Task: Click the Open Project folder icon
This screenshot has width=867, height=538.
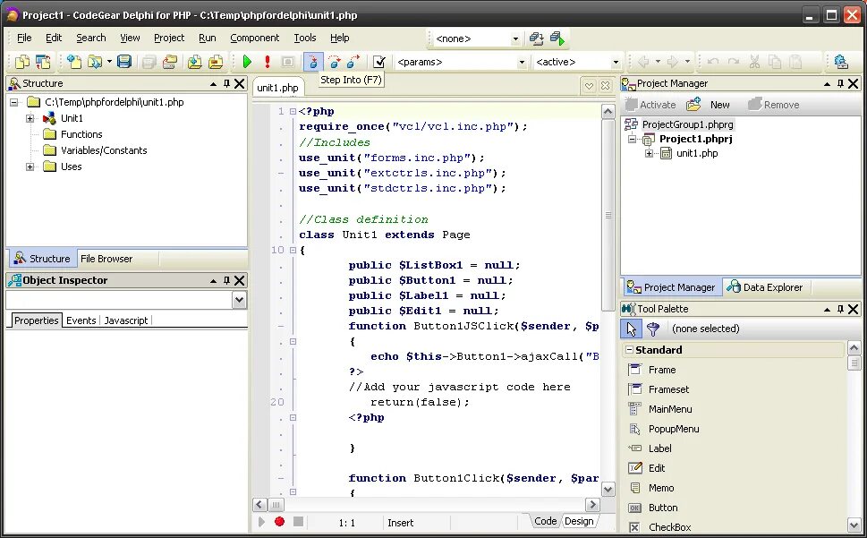Action: pyautogui.click(x=170, y=62)
